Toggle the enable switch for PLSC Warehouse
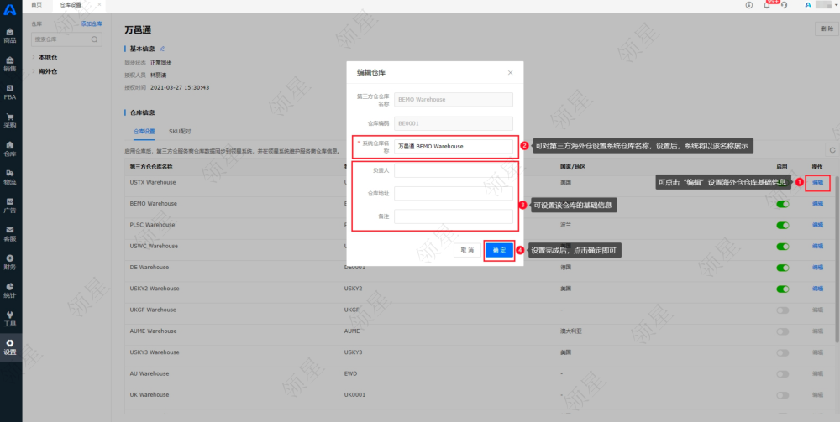840x422 pixels. pos(783,225)
